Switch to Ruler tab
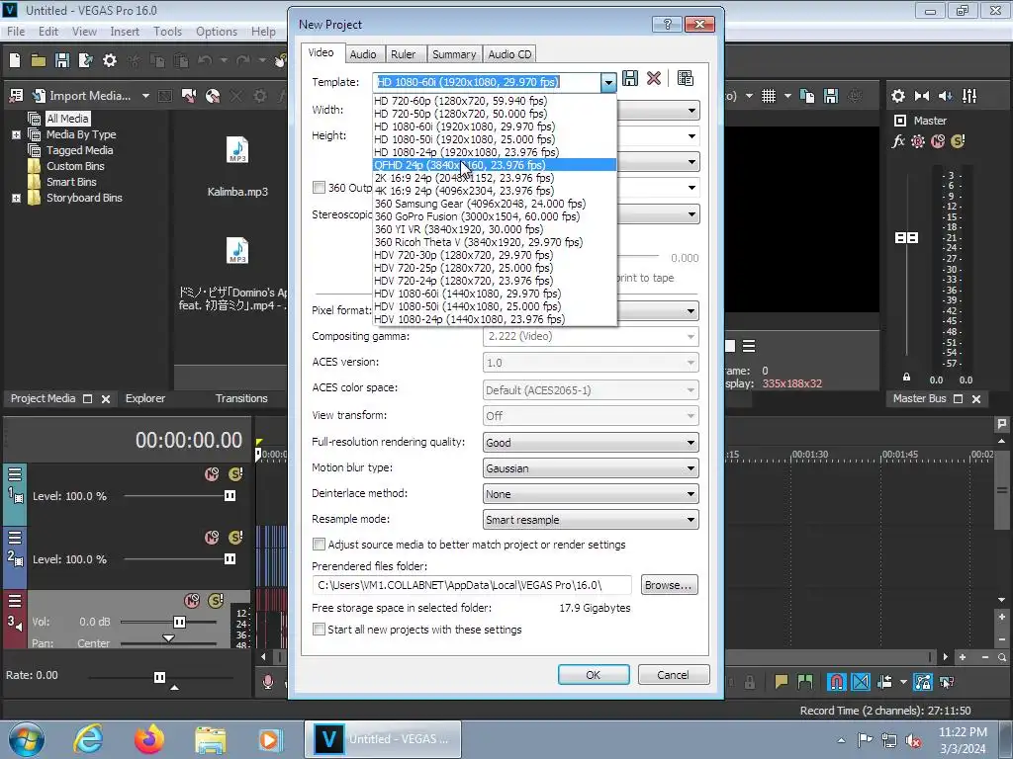 click(404, 54)
